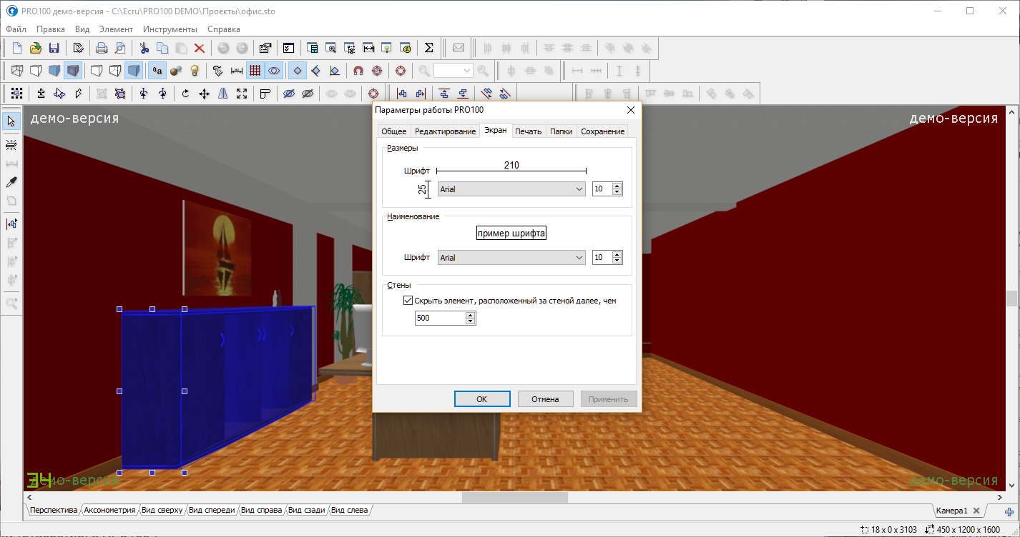Open the dimensions font Arial dropdown
1020x537 pixels.
511,189
